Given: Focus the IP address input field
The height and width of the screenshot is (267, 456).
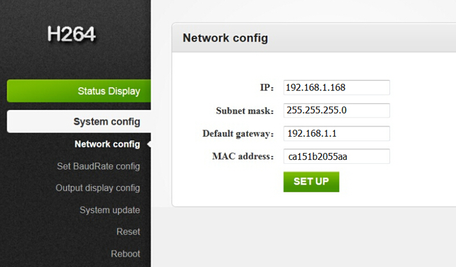Looking at the screenshot, I should coord(336,87).
